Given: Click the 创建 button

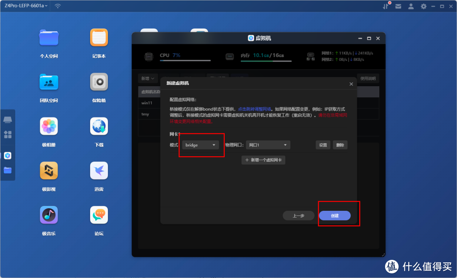Looking at the screenshot, I should (335, 216).
